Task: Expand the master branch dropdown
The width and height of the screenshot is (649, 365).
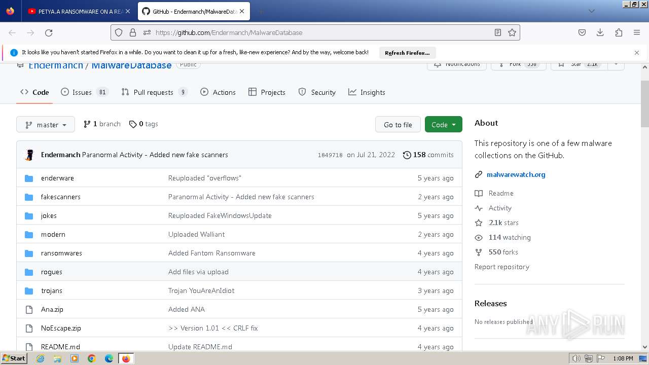Action: coord(46,125)
